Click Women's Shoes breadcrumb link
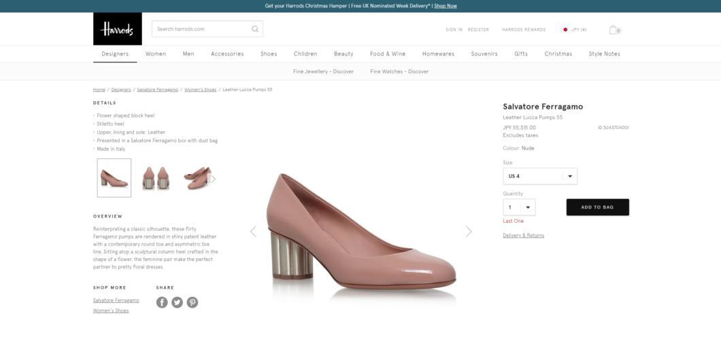This screenshot has height=354, width=721. point(200,90)
